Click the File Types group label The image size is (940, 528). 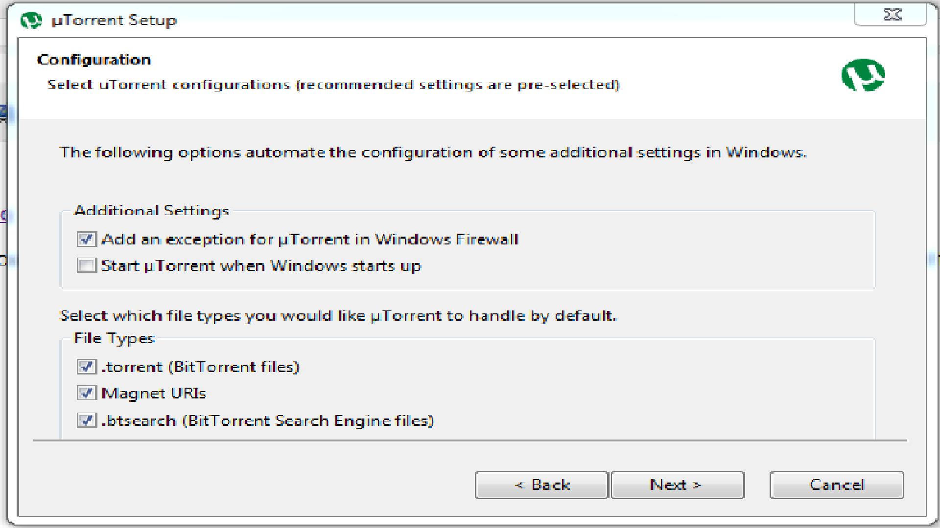(x=114, y=338)
